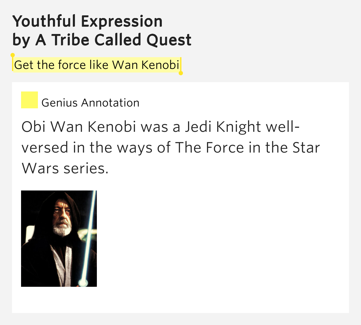This screenshot has width=361, height=325.
Task: Click the word "Kenobi" in the highlighted lyric
Action: 160,65
